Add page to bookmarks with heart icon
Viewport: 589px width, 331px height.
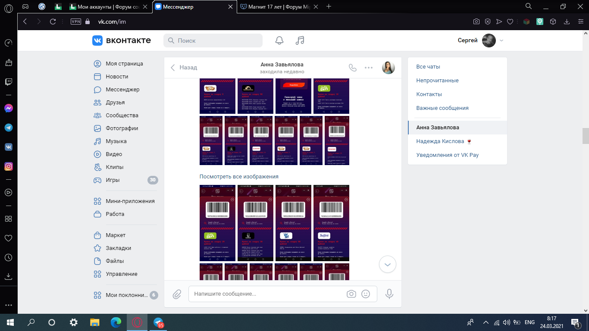coord(510,22)
